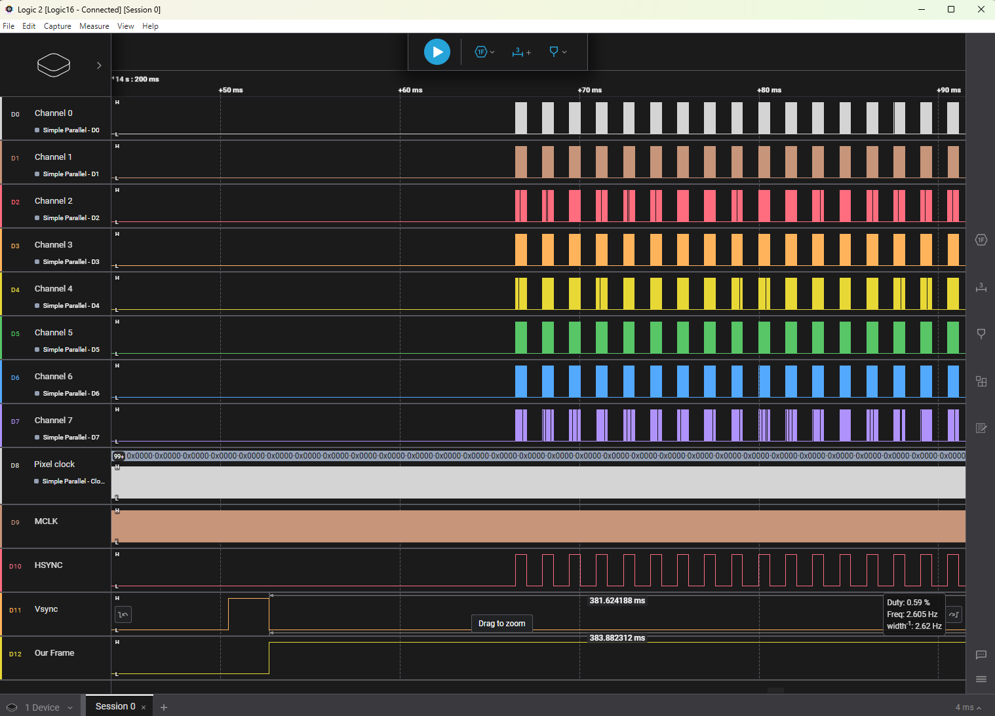Viewport: 995px width, 716px height.
Task: Select the Channel 0 label
Action: 54,113
